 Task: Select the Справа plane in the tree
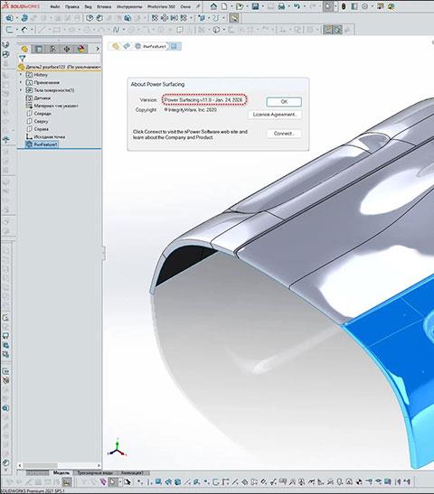coord(38,129)
